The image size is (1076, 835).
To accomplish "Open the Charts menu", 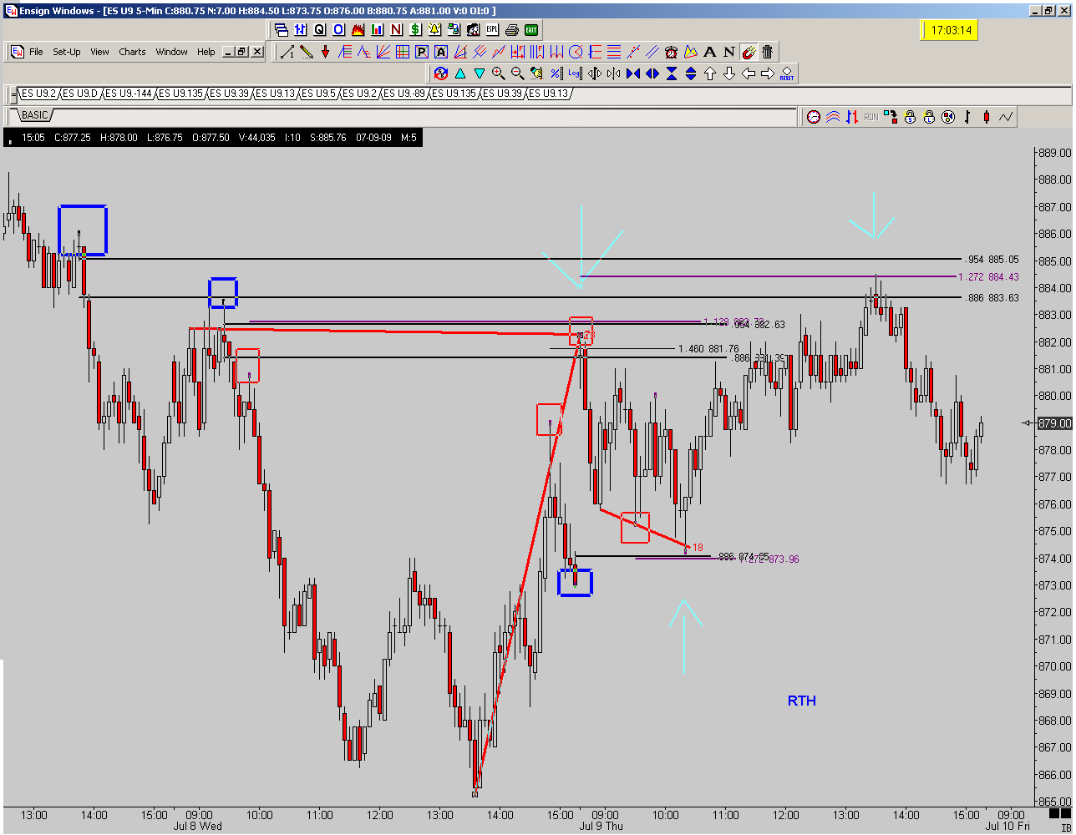I will tap(132, 52).
